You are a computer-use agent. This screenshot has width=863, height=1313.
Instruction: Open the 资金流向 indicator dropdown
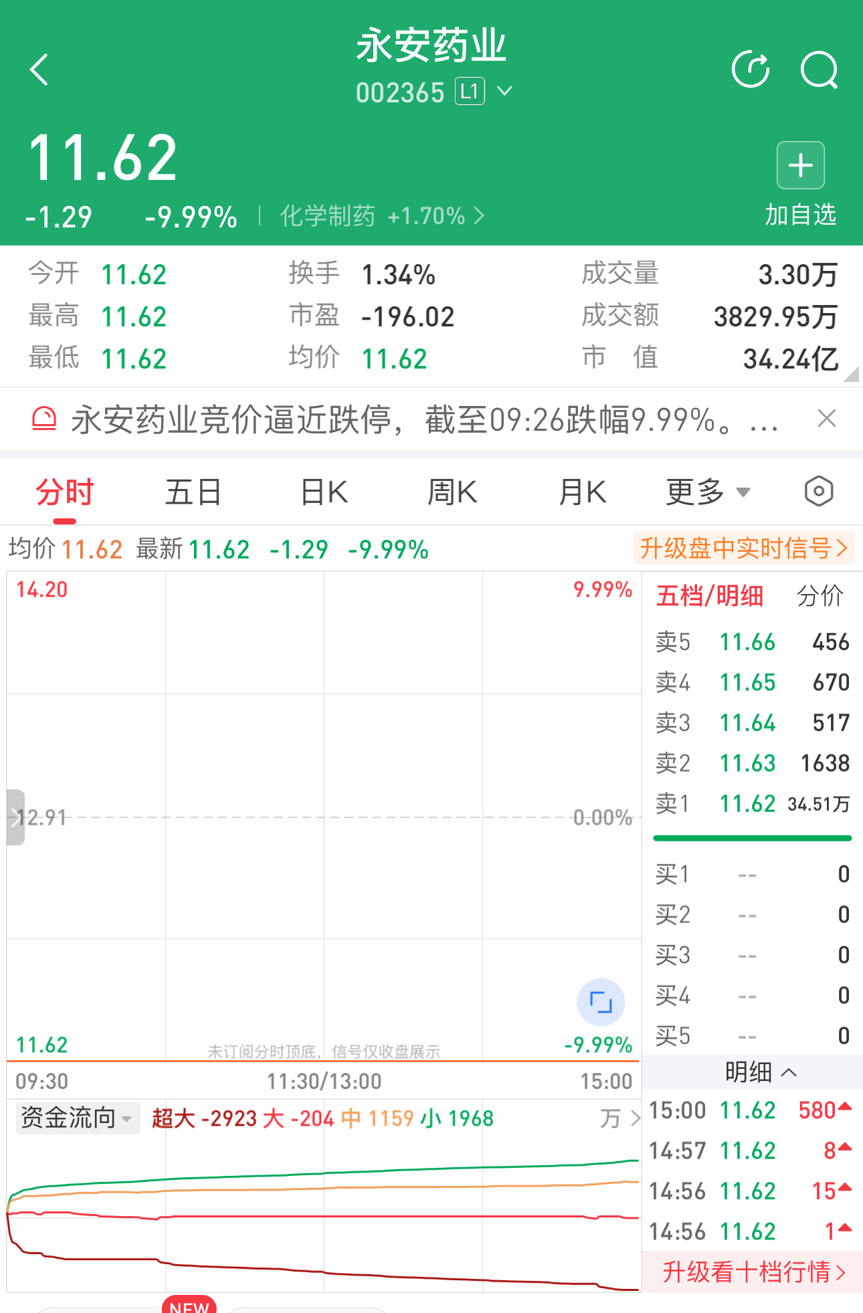[x=78, y=1118]
